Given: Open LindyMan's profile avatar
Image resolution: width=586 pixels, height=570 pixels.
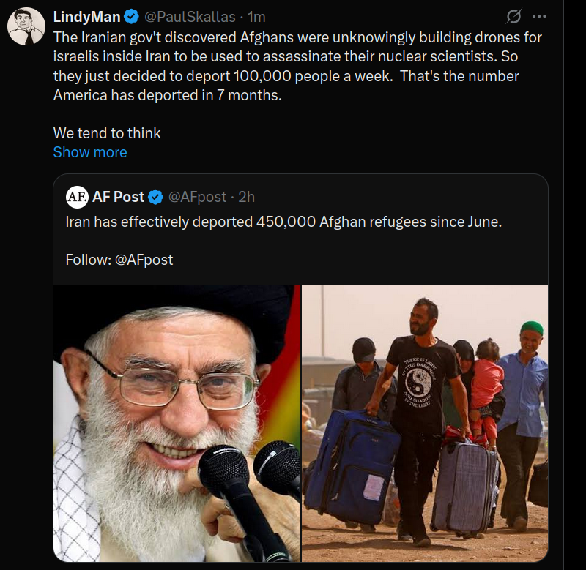Looking at the screenshot, I should (26, 26).
